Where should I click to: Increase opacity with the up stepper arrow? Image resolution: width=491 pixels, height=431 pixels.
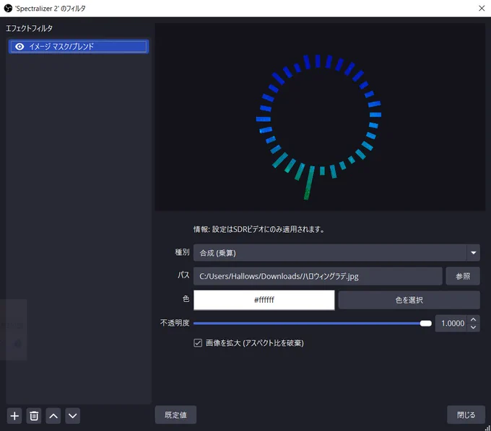(473, 319)
